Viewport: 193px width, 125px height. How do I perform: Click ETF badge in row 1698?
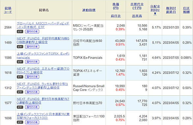click(x=20, y=122)
